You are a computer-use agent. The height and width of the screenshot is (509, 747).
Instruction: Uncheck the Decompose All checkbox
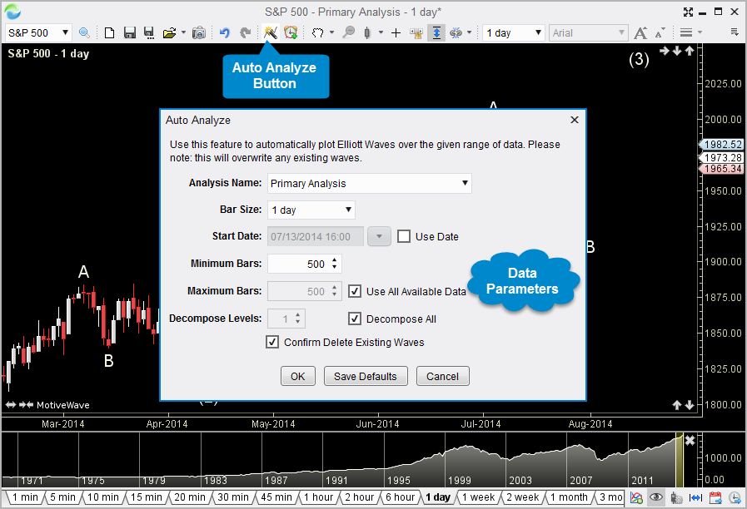pos(355,319)
